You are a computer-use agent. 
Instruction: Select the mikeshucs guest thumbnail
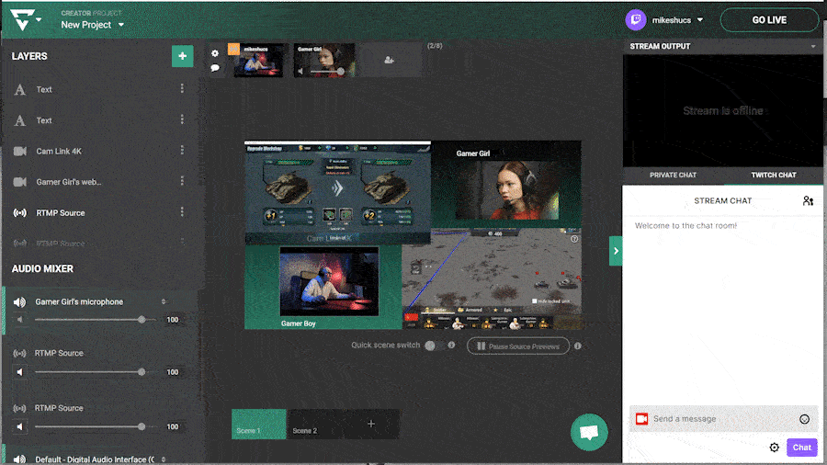[x=259, y=60]
